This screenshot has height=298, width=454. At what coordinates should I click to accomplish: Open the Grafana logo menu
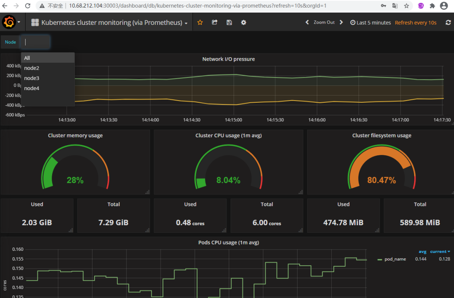(x=9, y=22)
